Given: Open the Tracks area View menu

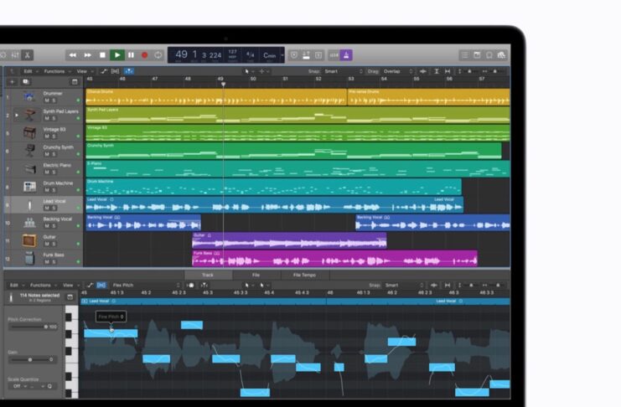Looking at the screenshot, I should coord(85,71).
